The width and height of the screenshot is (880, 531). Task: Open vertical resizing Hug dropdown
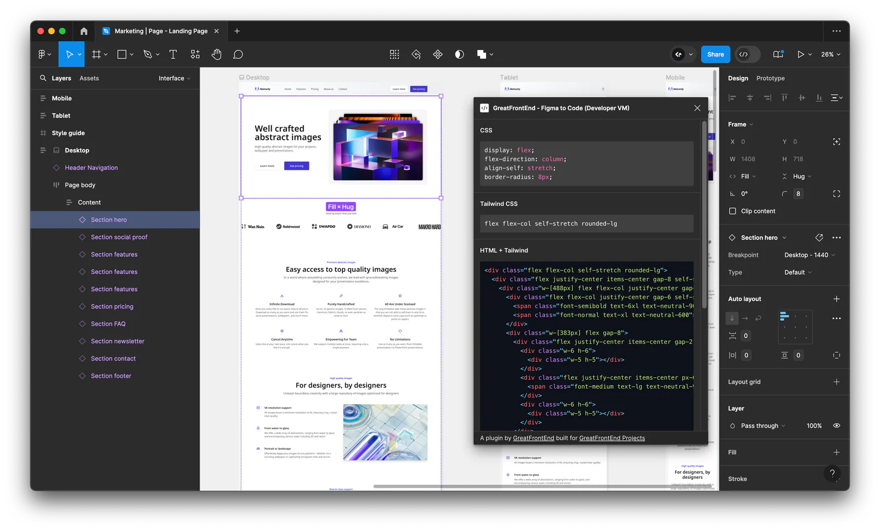802,177
